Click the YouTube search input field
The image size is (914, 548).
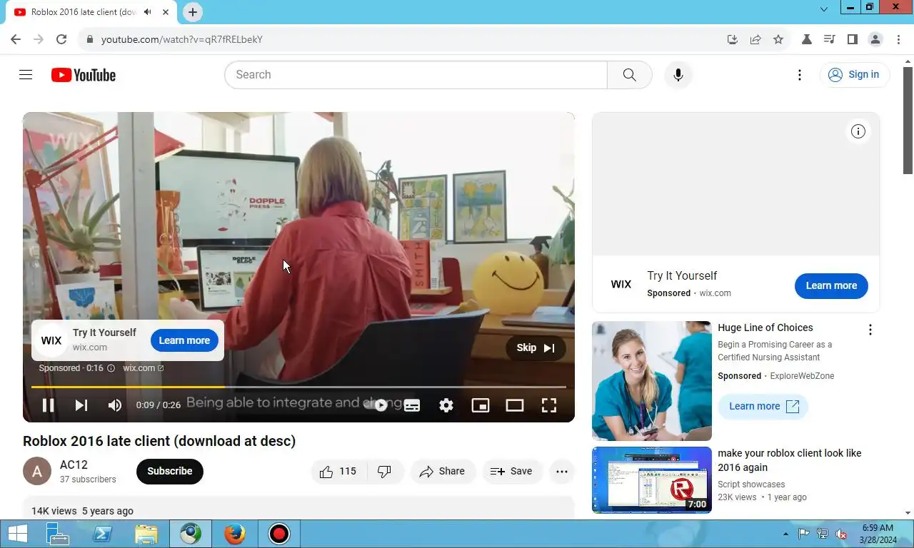[416, 75]
